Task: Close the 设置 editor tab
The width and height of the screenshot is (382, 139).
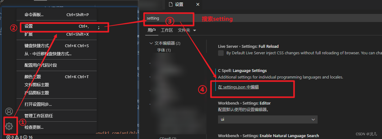Action: point(198,4)
